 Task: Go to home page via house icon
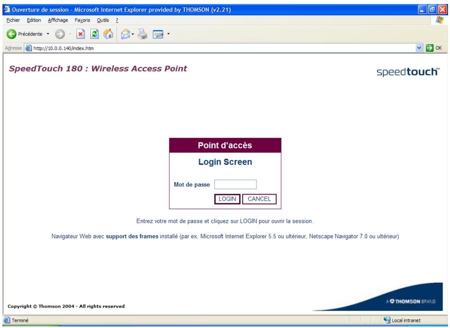click(x=108, y=34)
